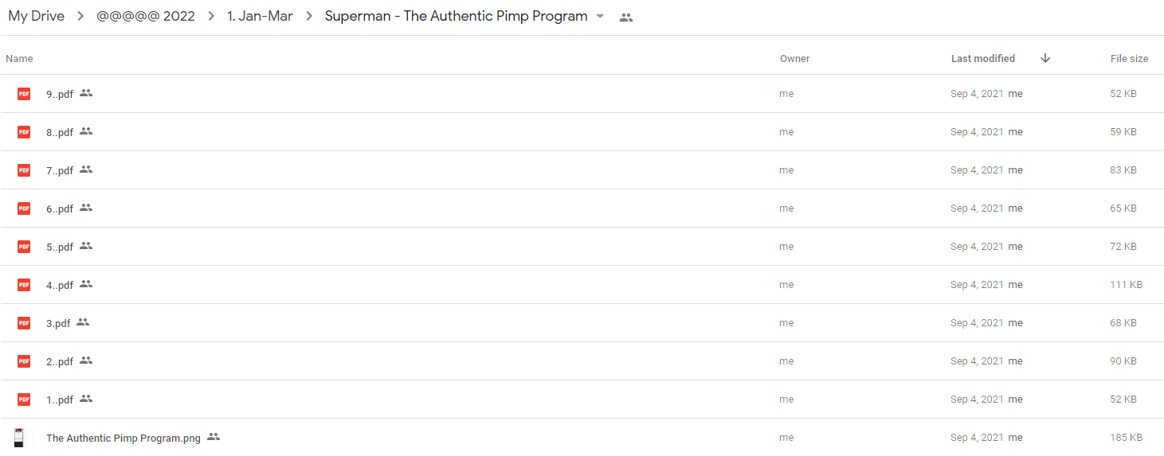Sort by the Last modified column header
The image size is (1164, 456).
[983, 59]
